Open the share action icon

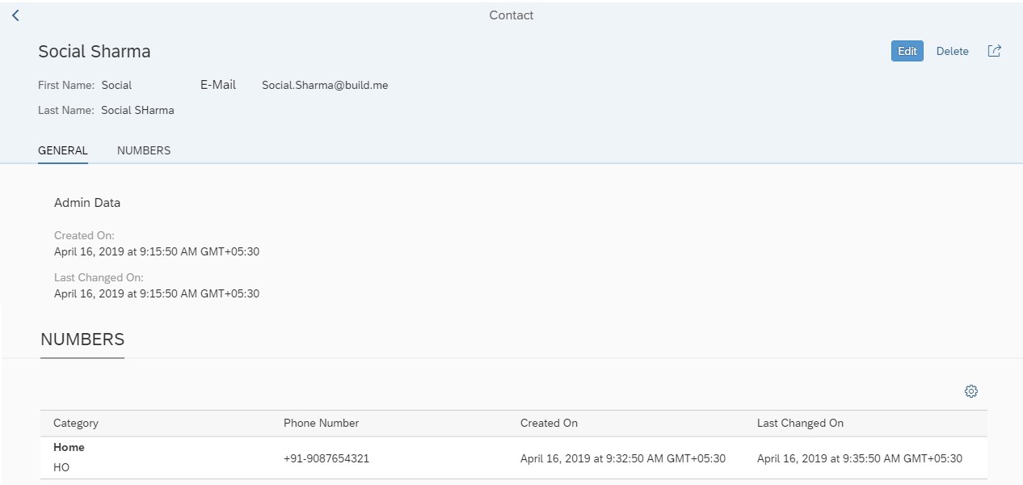pyautogui.click(x=995, y=51)
